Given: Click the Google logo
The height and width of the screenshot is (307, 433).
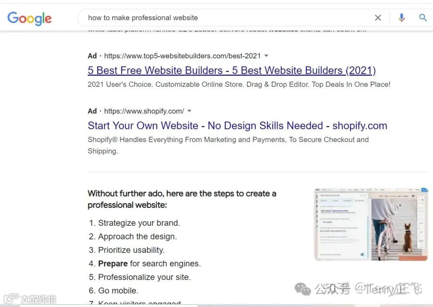Looking at the screenshot, I should point(30,18).
